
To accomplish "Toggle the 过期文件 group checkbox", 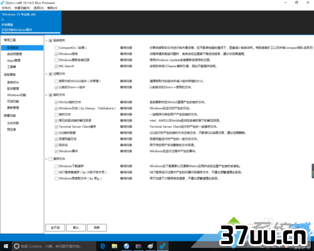I will (50, 74).
